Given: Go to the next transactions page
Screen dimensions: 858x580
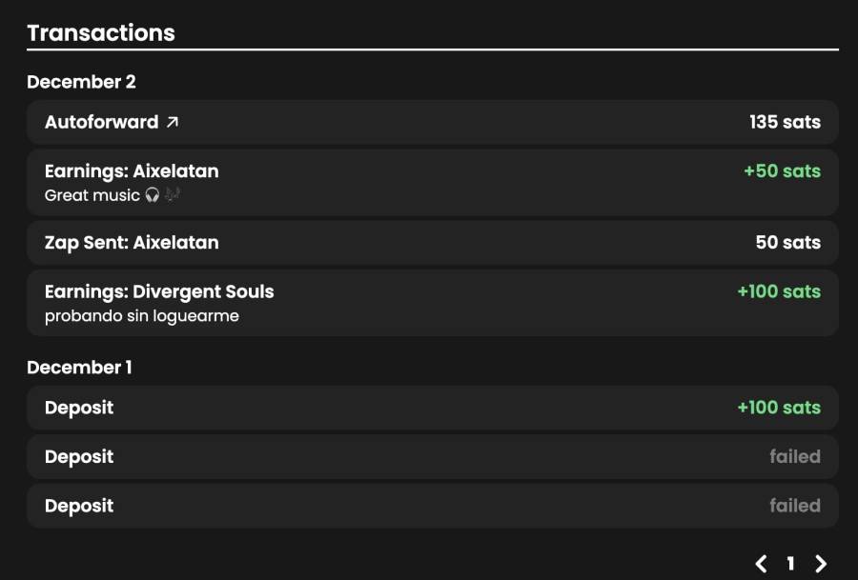Looking at the screenshot, I should 820,564.
